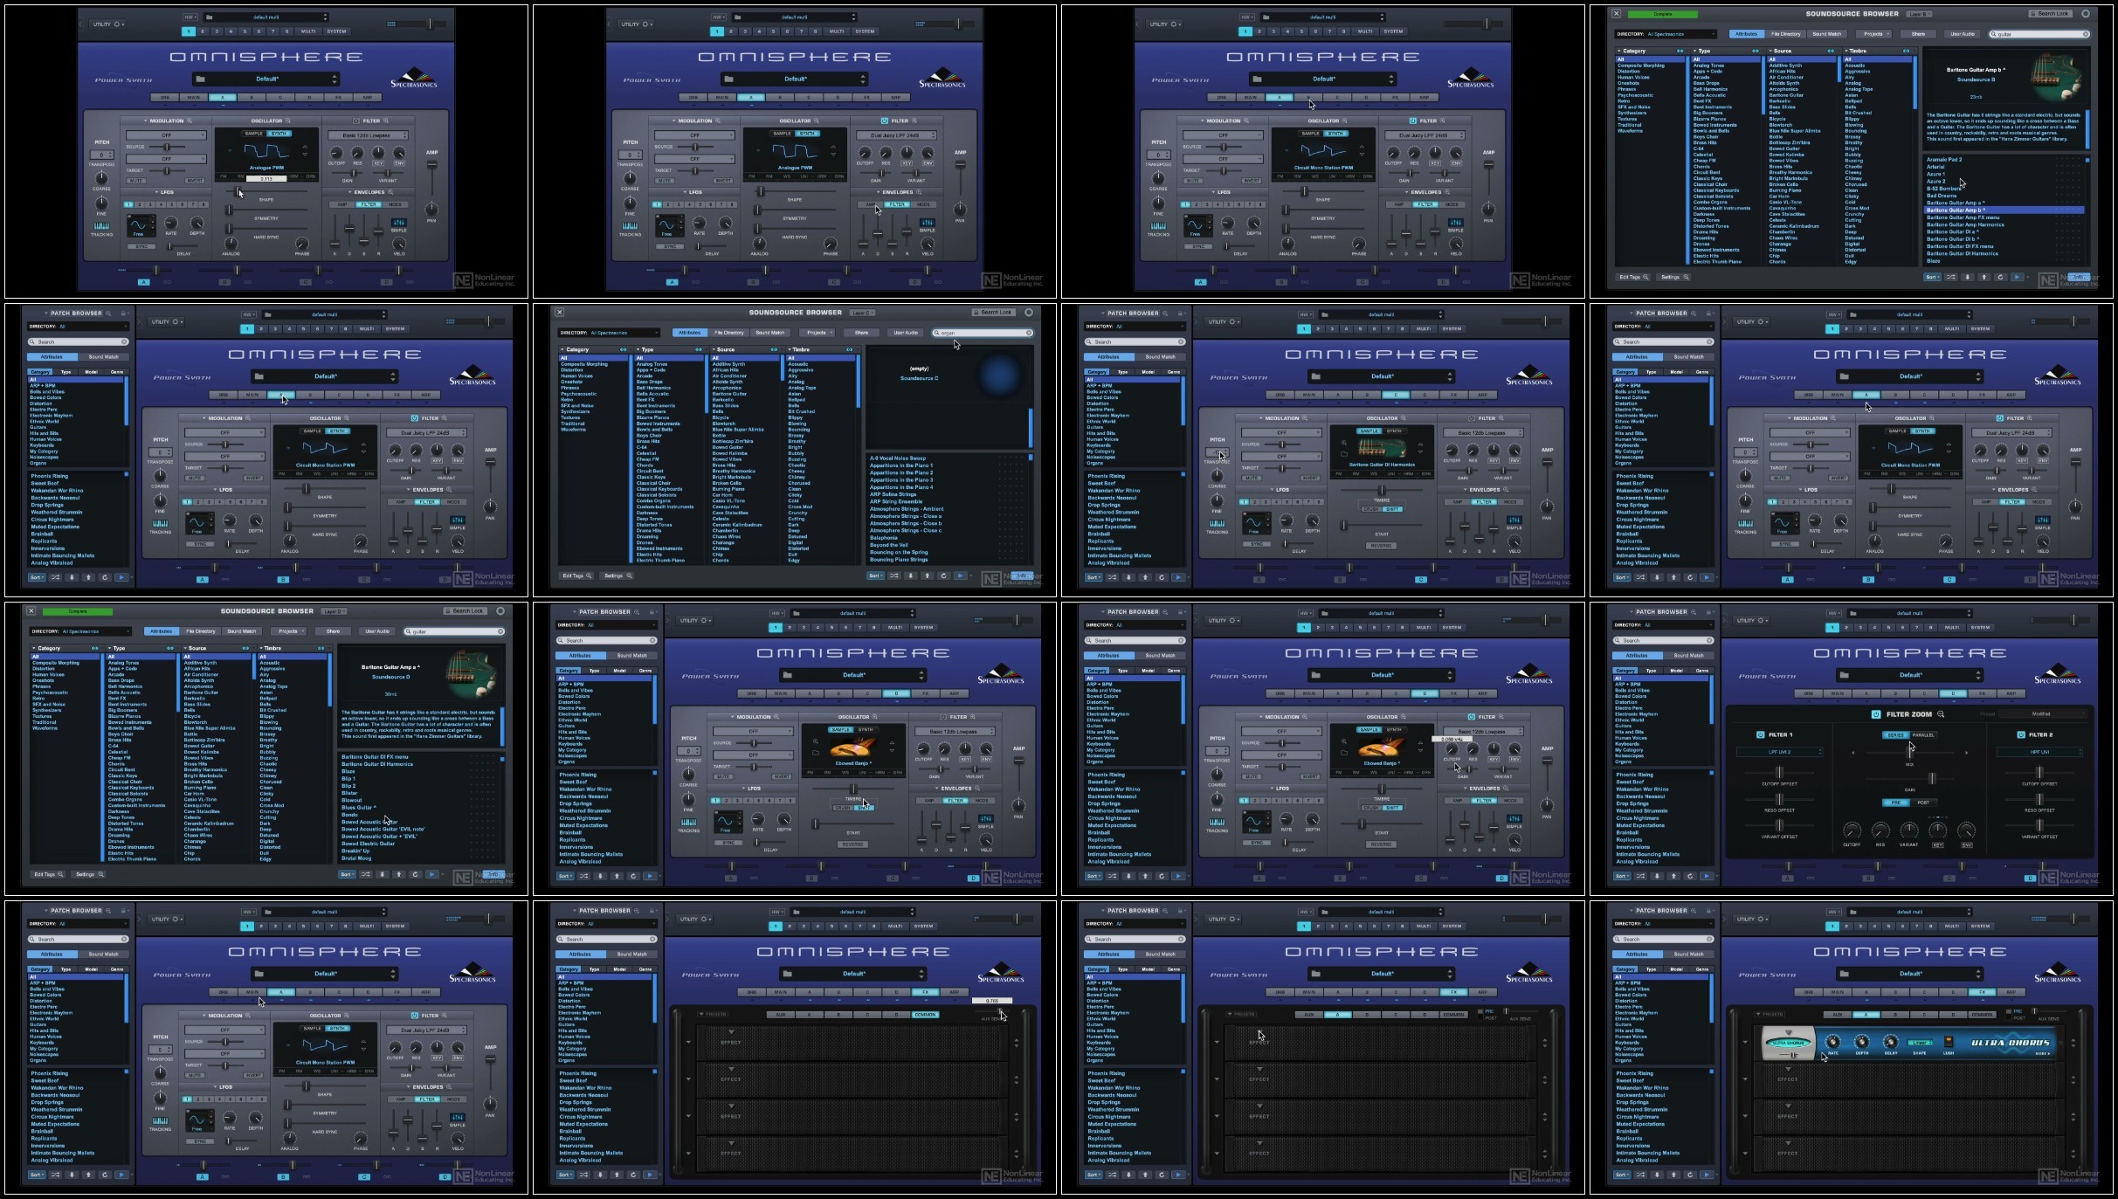Toggle the Filter 2 power icon
The width and height of the screenshot is (2118, 1199).
(x=2022, y=734)
